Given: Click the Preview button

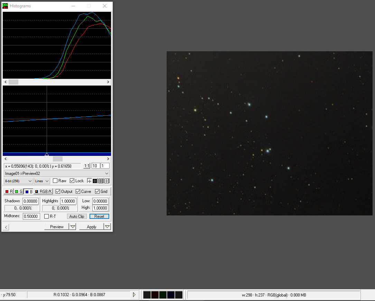Looking at the screenshot, I should tap(57, 227).
